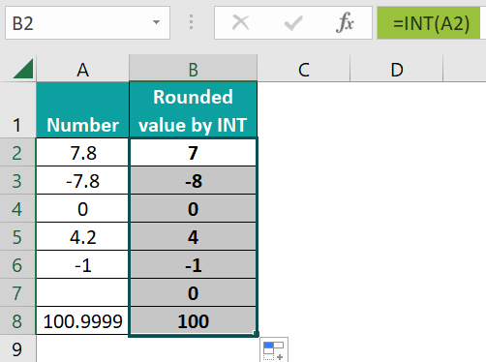Click the Insert Function fx icon
This screenshot has height=362, width=486.
coord(345,23)
